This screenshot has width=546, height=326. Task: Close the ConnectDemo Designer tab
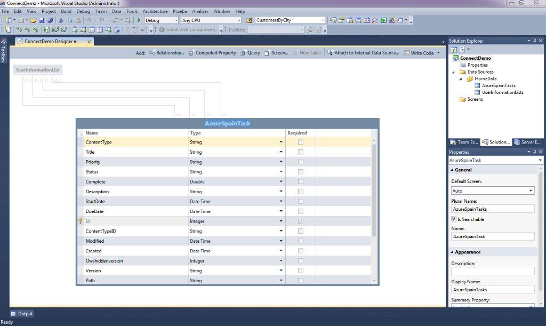(89, 42)
